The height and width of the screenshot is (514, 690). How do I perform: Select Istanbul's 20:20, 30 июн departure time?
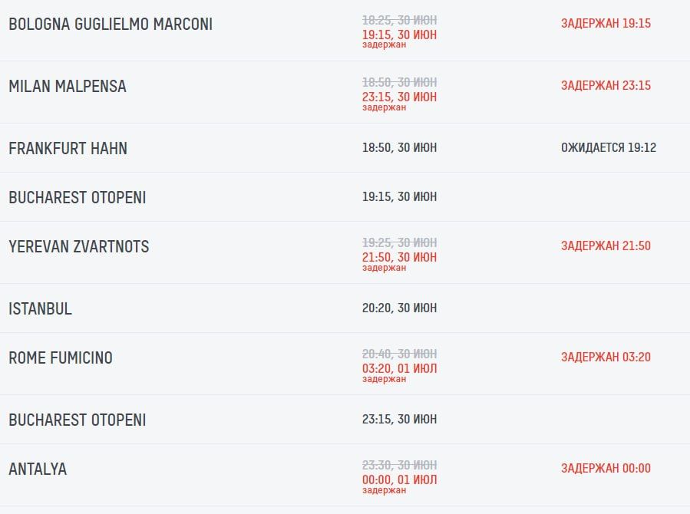click(x=399, y=308)
